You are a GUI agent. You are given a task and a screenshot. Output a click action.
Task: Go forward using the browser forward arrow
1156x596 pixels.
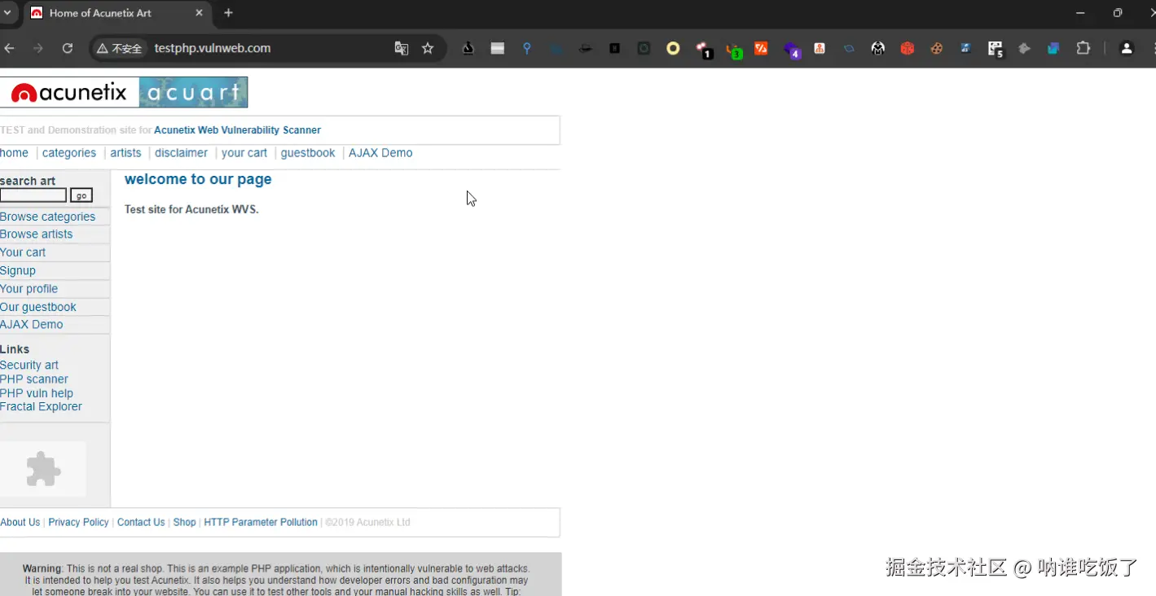point(38,48)
